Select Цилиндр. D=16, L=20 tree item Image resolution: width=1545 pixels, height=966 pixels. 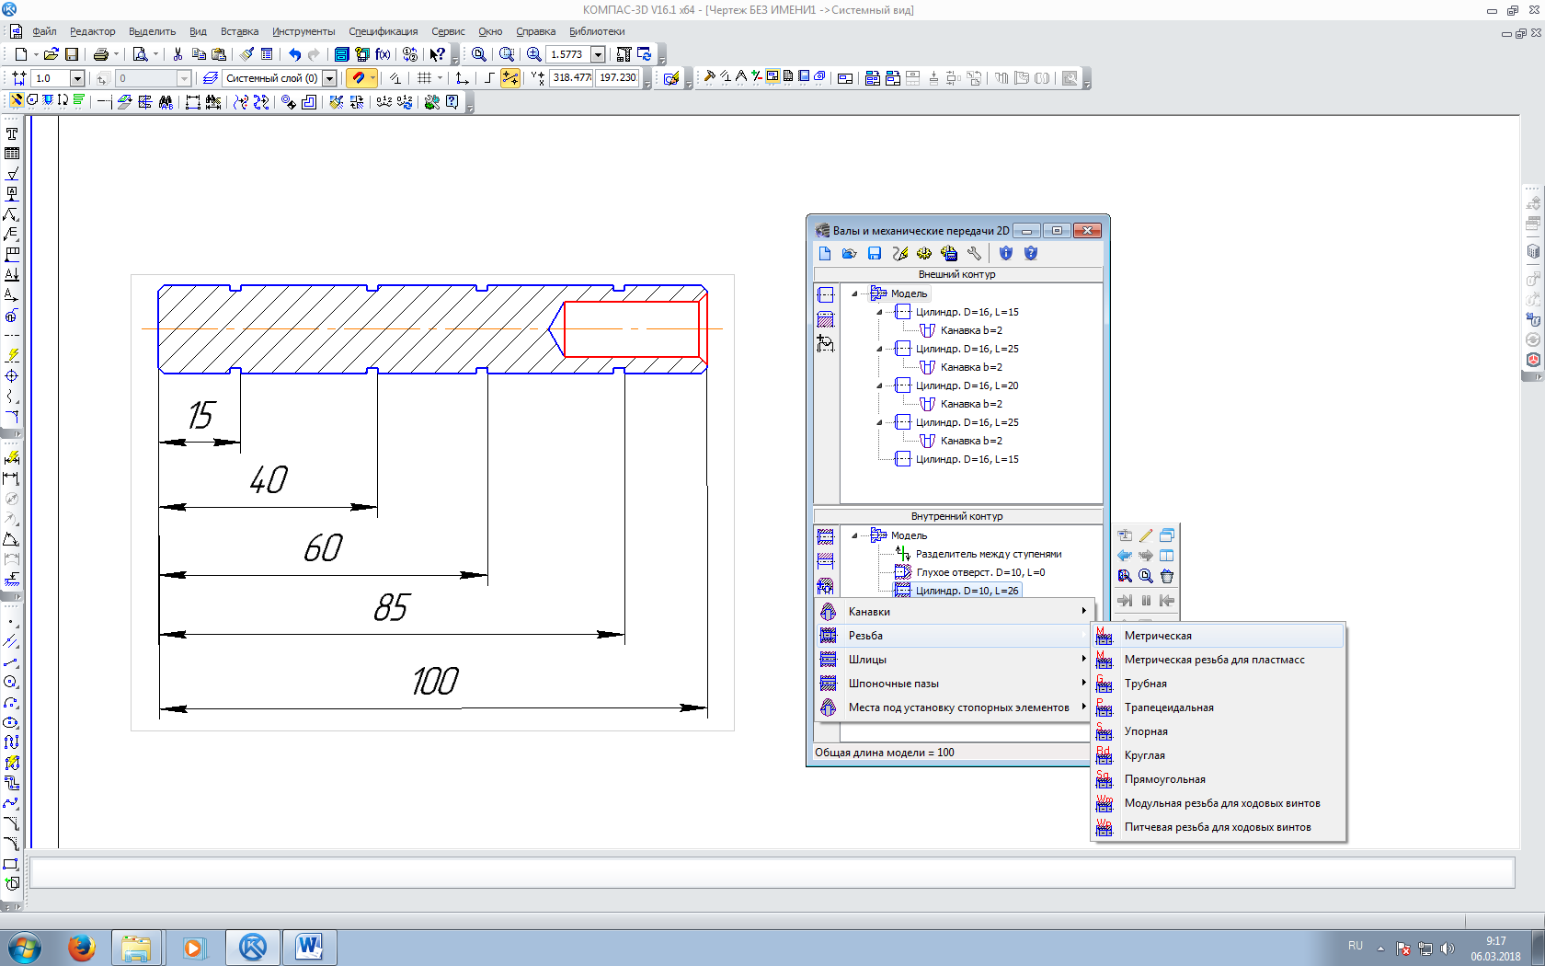click(967, 385)
